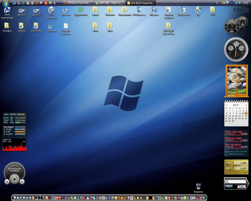Open the Яndex logo dropdown
251x201 pixels.
point(241,187)
